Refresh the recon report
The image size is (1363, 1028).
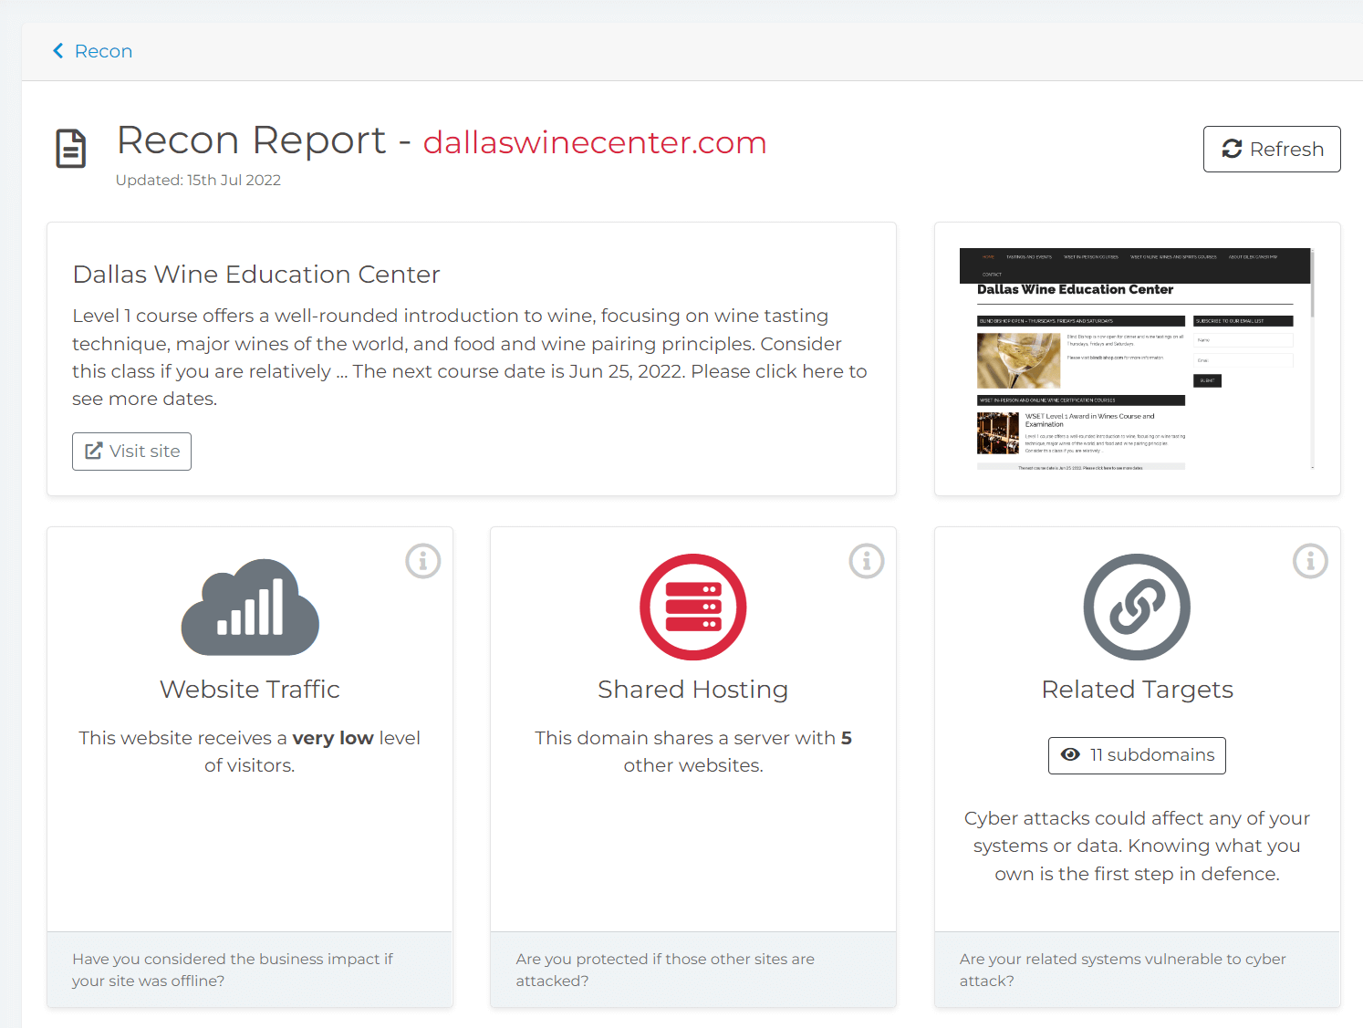[x=1272, y=149]
